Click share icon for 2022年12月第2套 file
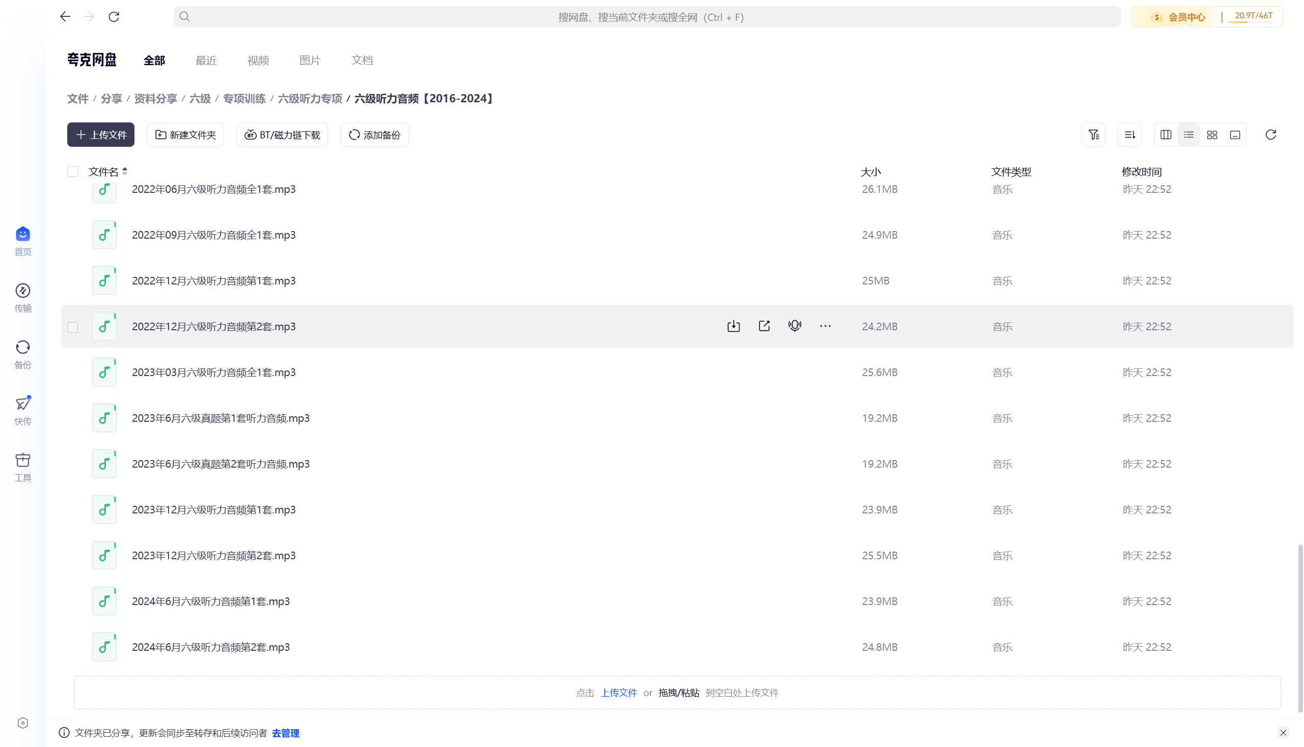The width and height of the screenshot is (1304, 747). (x=764, y=326)
